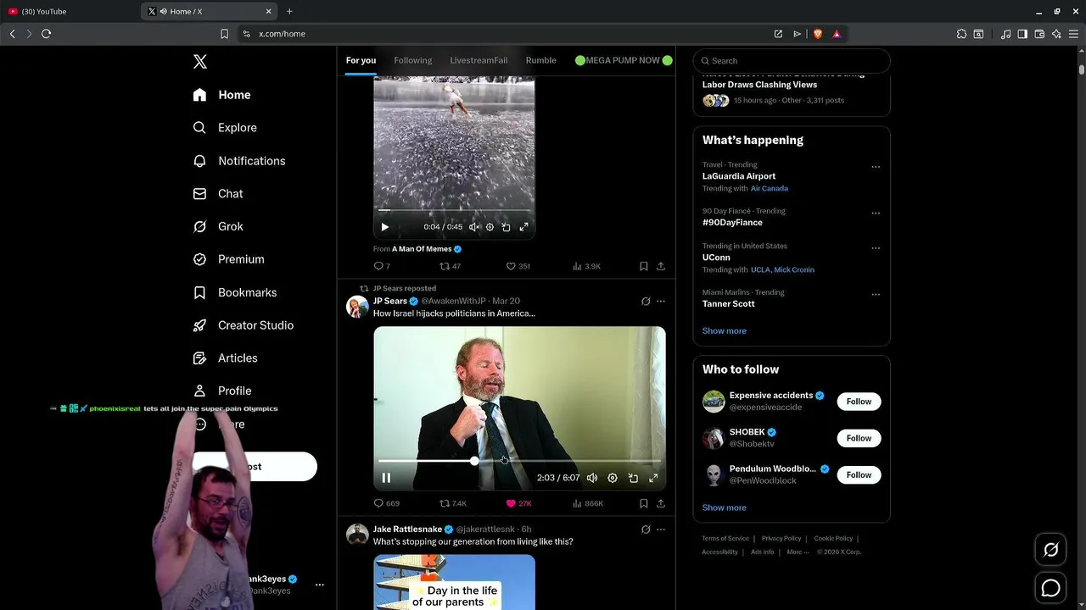This screenshot has height=610, width=1086.
Task: Reply to the A Man Of Memes post
Action: (x=382, y=266)
